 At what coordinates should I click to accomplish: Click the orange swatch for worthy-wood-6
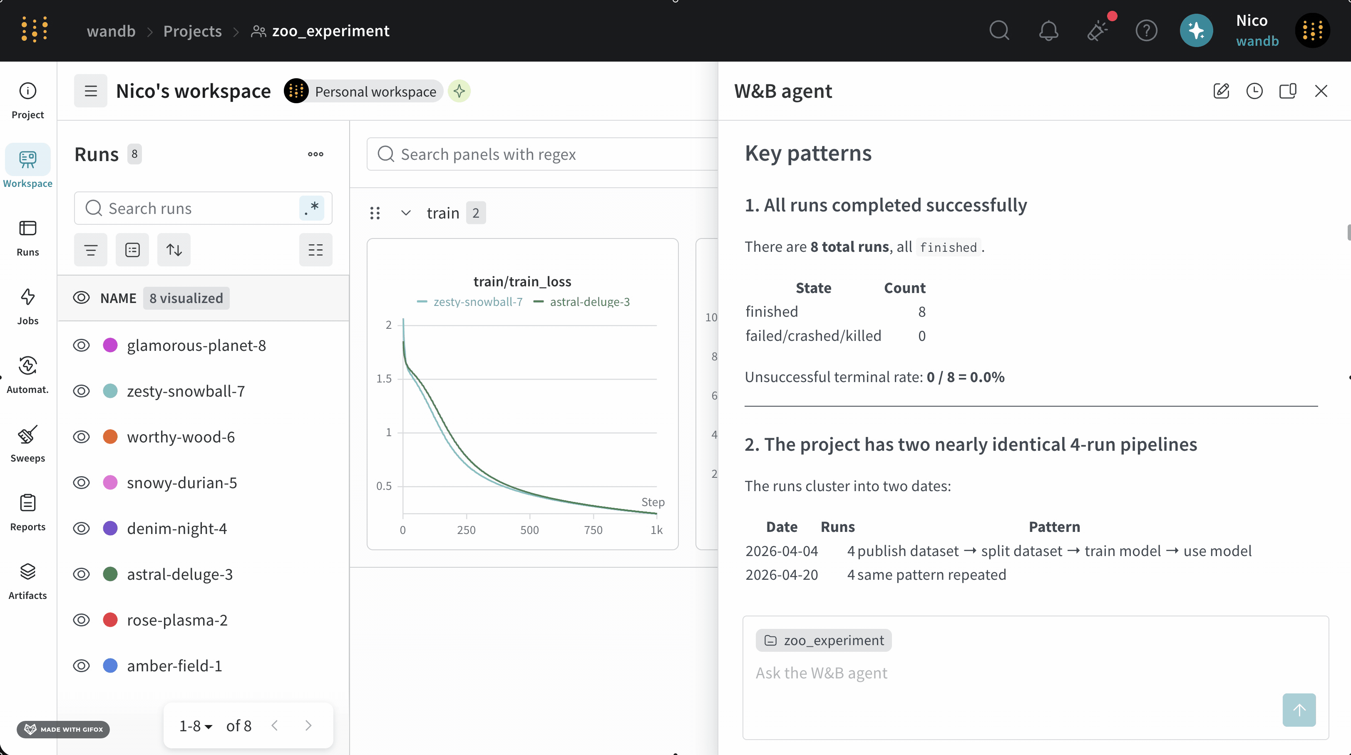tap(110, 437)
